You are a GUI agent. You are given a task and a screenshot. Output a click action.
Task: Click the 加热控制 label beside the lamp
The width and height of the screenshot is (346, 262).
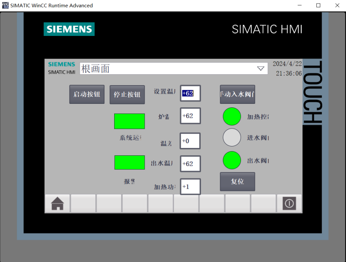(x=258, y=117)
